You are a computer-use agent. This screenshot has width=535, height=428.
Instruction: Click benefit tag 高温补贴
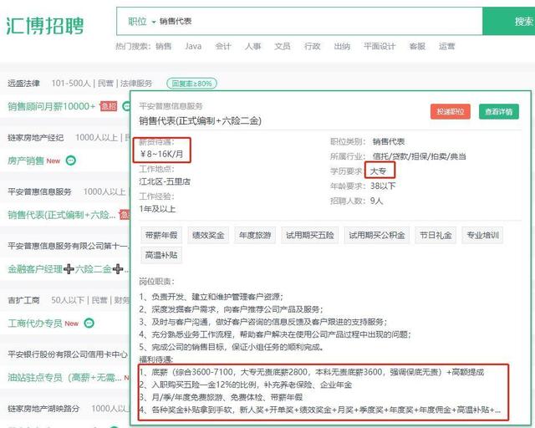(161, 255)
